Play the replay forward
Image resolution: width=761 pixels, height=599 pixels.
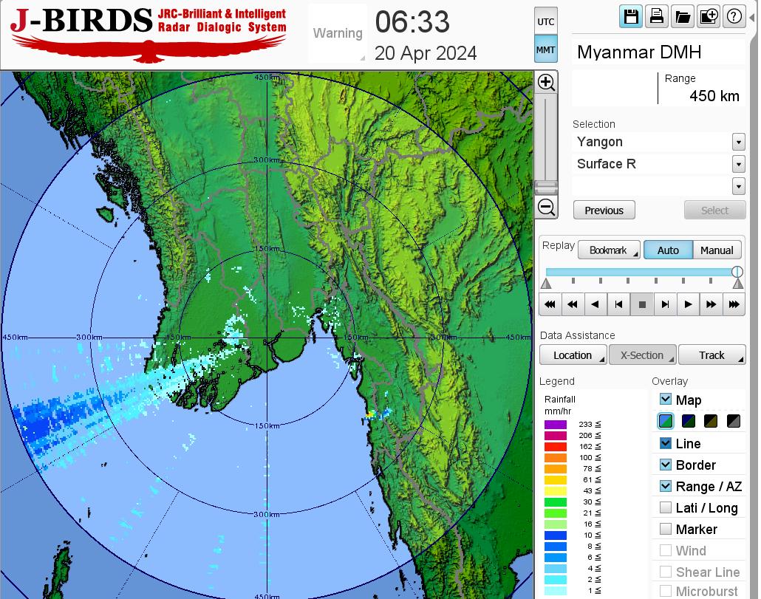[x=688, y=304]
